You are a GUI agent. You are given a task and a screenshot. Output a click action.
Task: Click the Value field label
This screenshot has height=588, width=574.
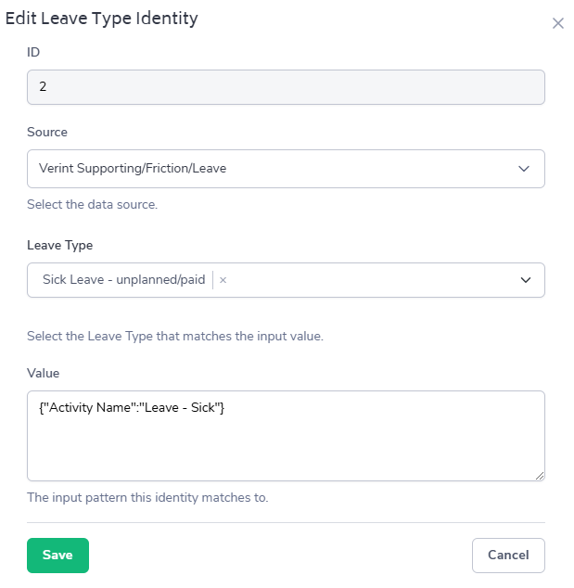44,373
